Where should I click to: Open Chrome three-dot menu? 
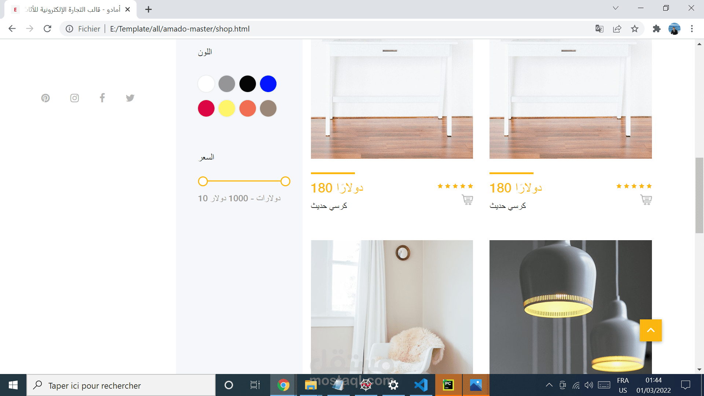pyautogui.click(x=692, y=29)
